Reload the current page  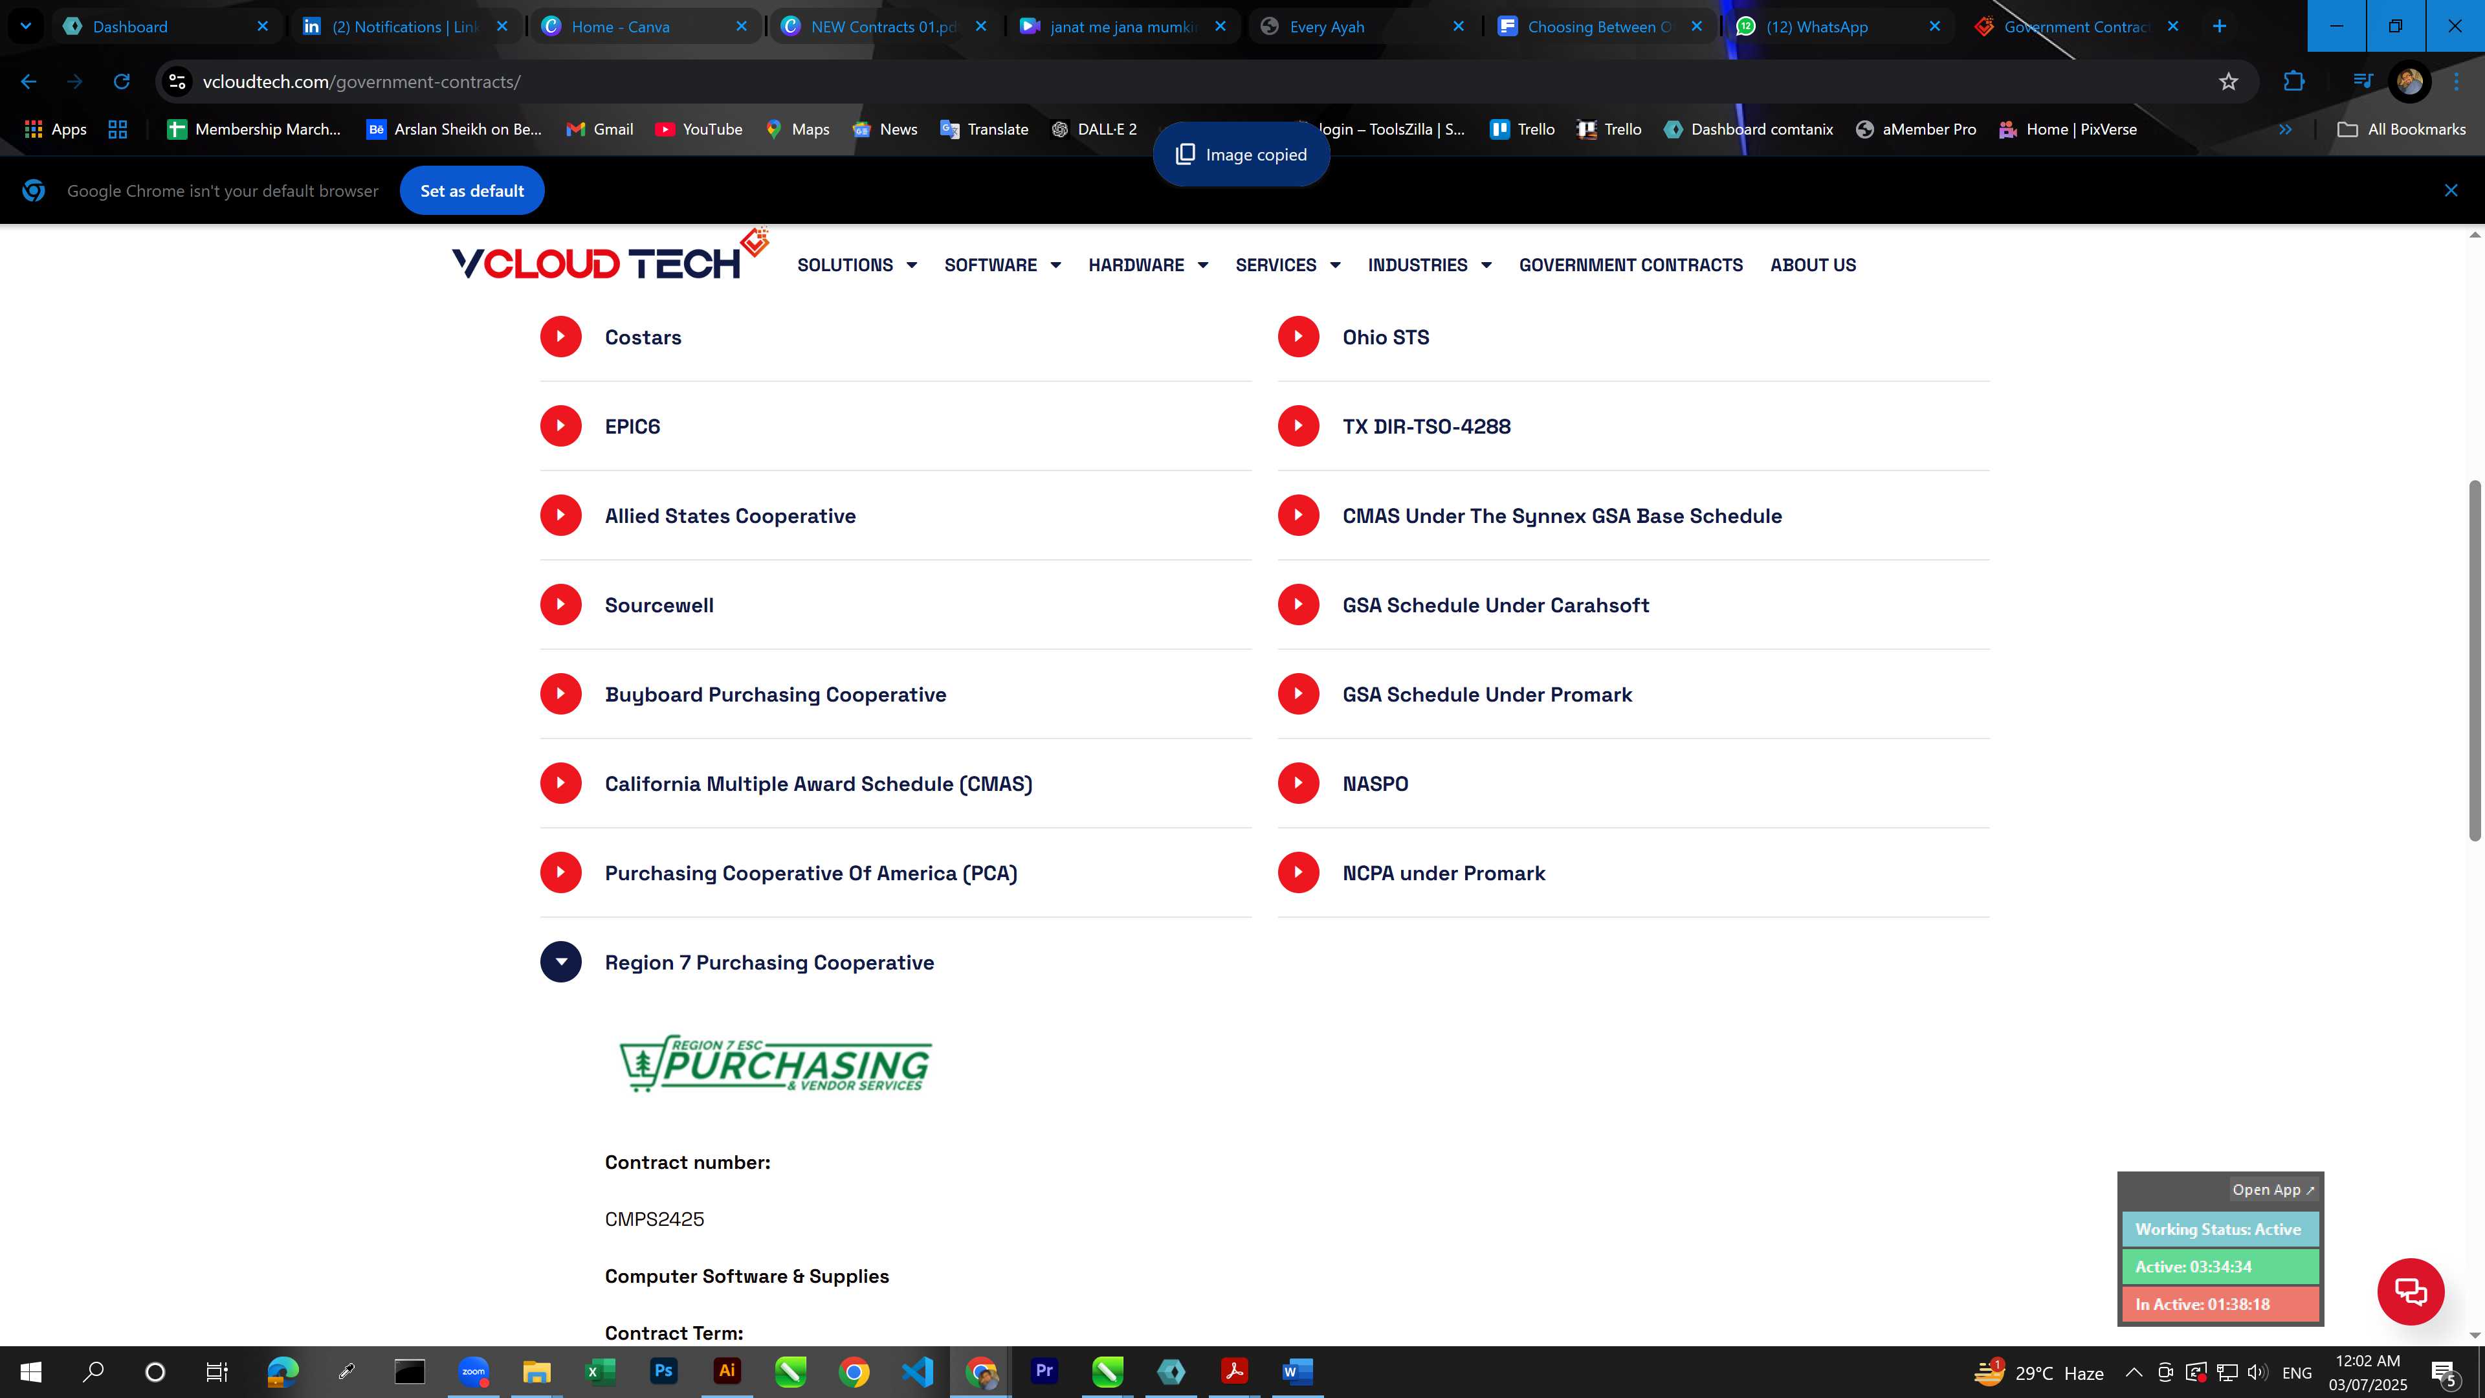click(x=122, y=82)
